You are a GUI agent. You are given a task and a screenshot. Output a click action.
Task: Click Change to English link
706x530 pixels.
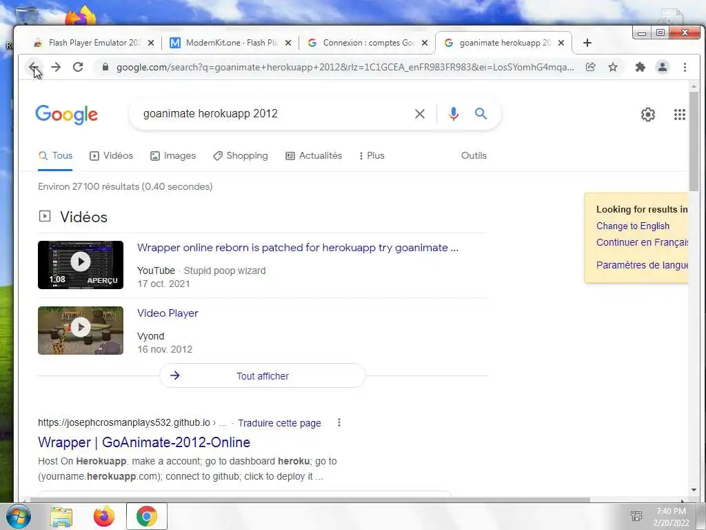coord(633,226)
